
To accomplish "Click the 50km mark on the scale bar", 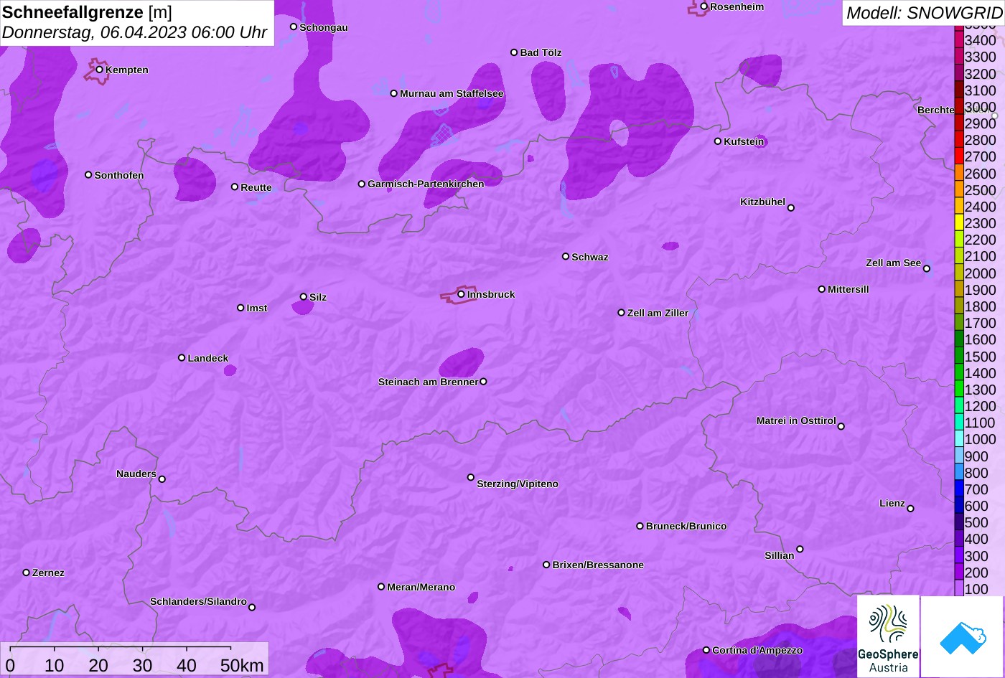I will click(x=242, y=665).
